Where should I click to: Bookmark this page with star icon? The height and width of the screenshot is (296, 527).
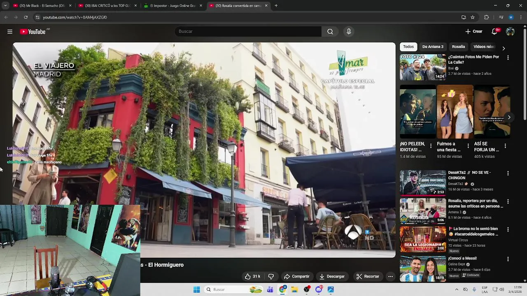(x=473, y=17)
